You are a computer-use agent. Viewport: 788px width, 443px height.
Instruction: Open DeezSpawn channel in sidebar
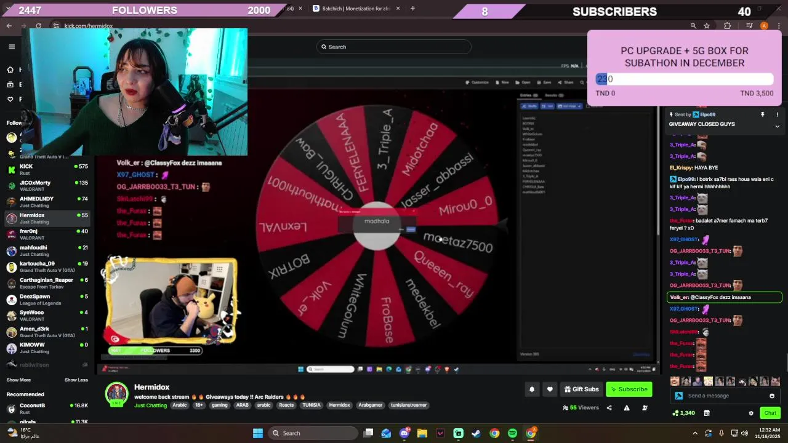(x=47, y=300)
